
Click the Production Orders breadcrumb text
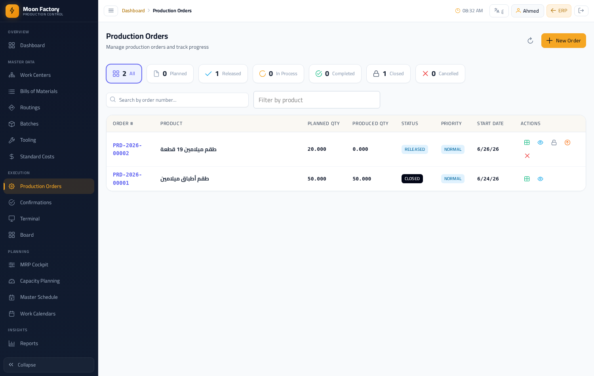[172, 11]
